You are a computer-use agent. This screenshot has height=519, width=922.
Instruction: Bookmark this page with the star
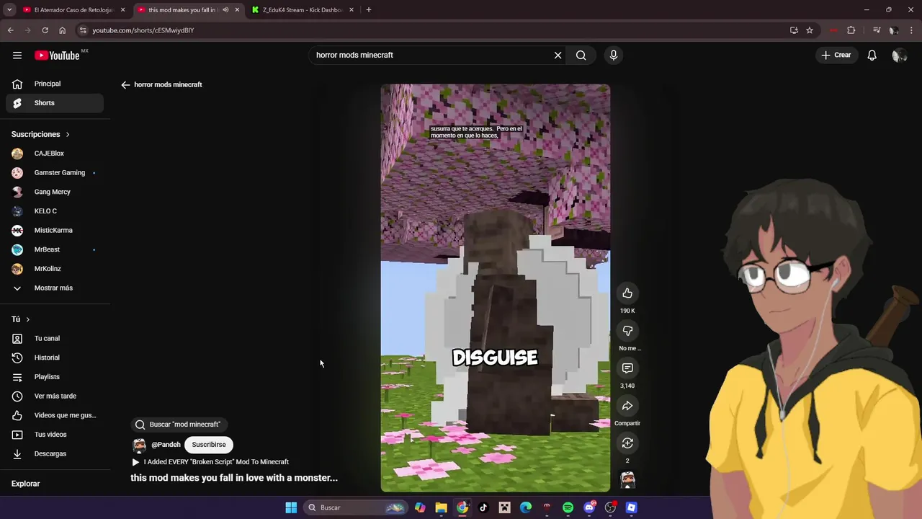(x=810, y=30)
